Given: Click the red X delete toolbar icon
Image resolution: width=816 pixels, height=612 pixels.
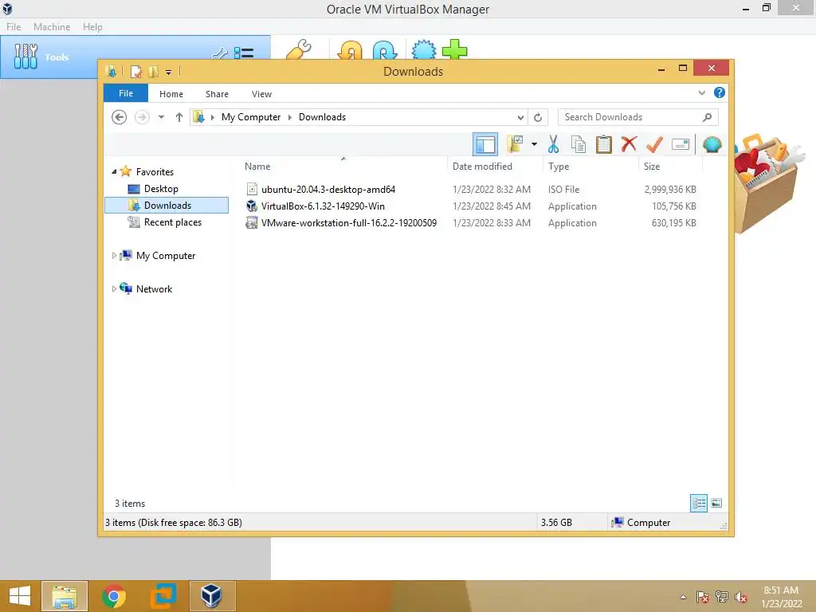Looking at the screenshot, I should click(629, 143).
